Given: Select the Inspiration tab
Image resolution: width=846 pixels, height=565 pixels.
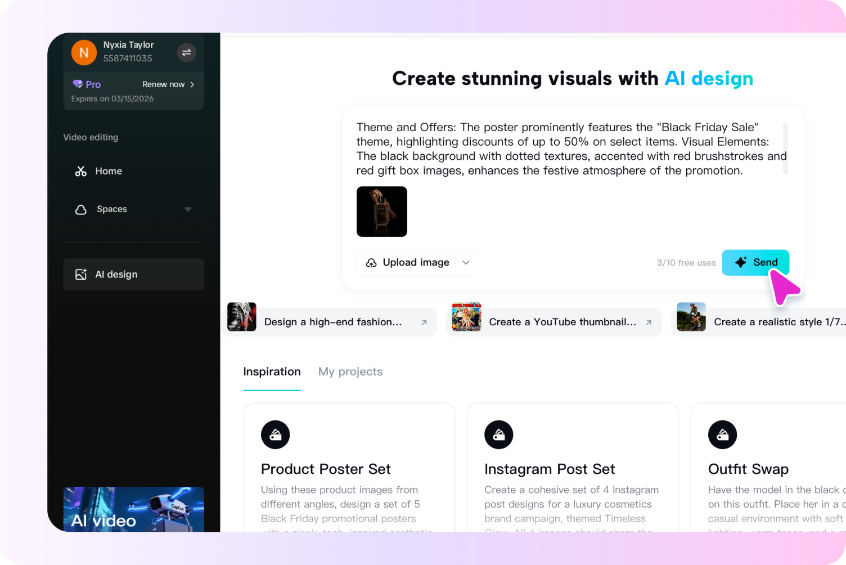Looking at the screenshot, I should pos(272,371).
